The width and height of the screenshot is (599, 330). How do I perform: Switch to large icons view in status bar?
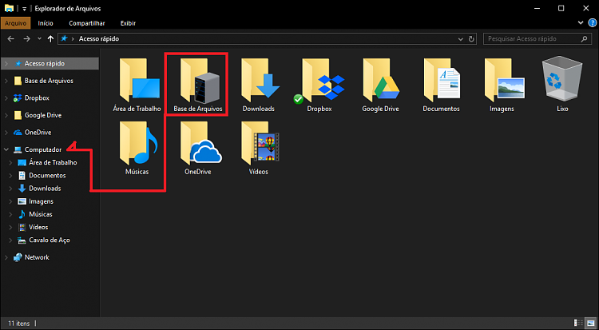point(590,323)
